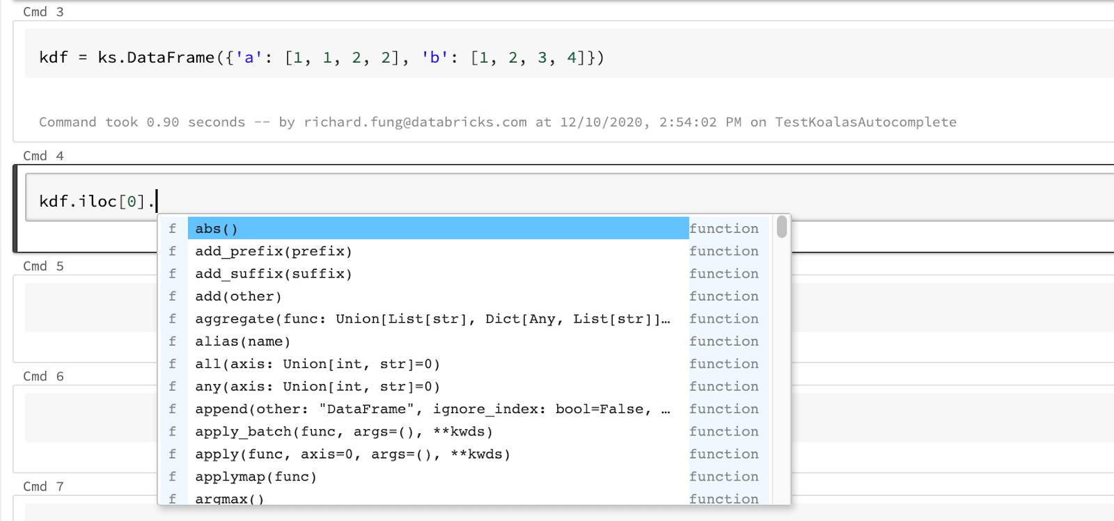Viewport: 1114px width, 521px height.
Task: Click the function icon next to add(other)
Action: 172,296
